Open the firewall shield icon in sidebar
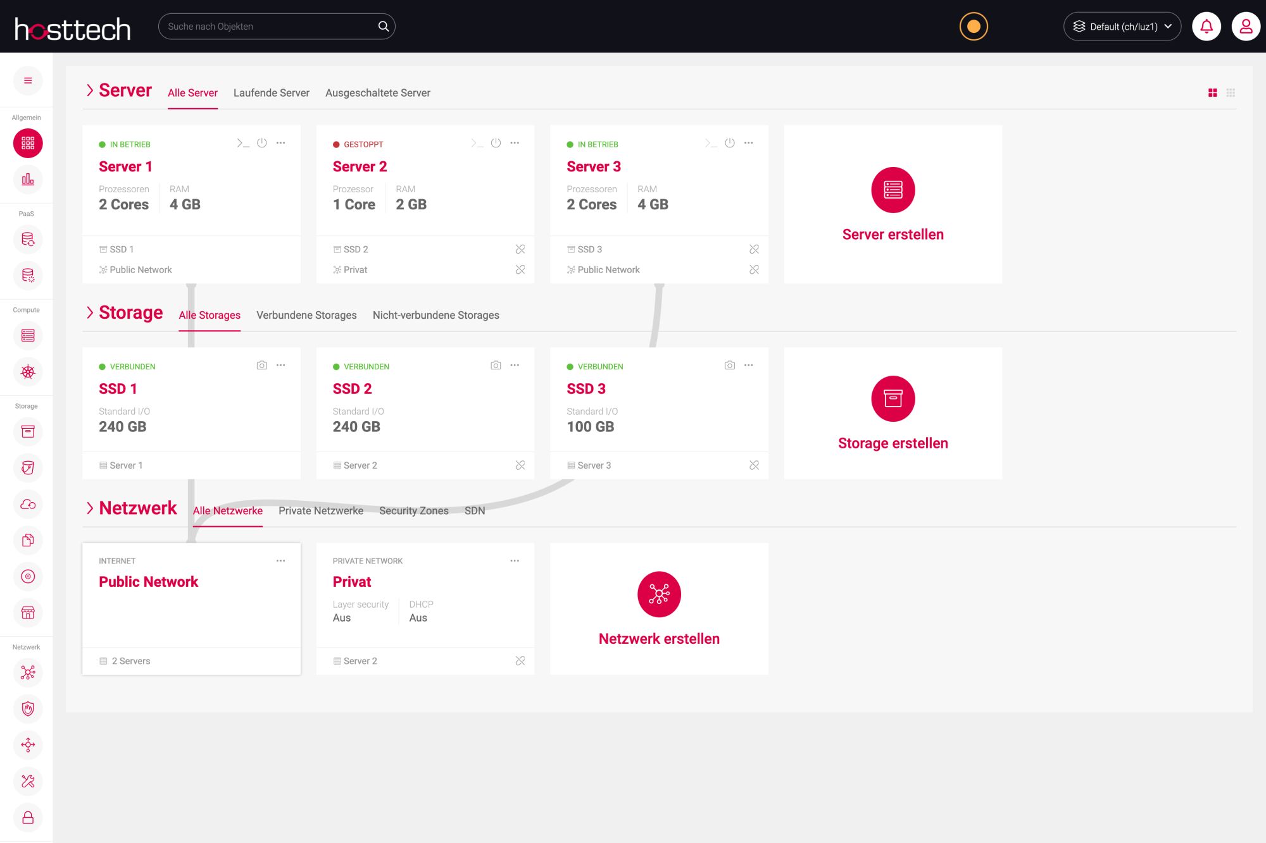This screenshot has width=1266, height=843. [x=28, y=708]
